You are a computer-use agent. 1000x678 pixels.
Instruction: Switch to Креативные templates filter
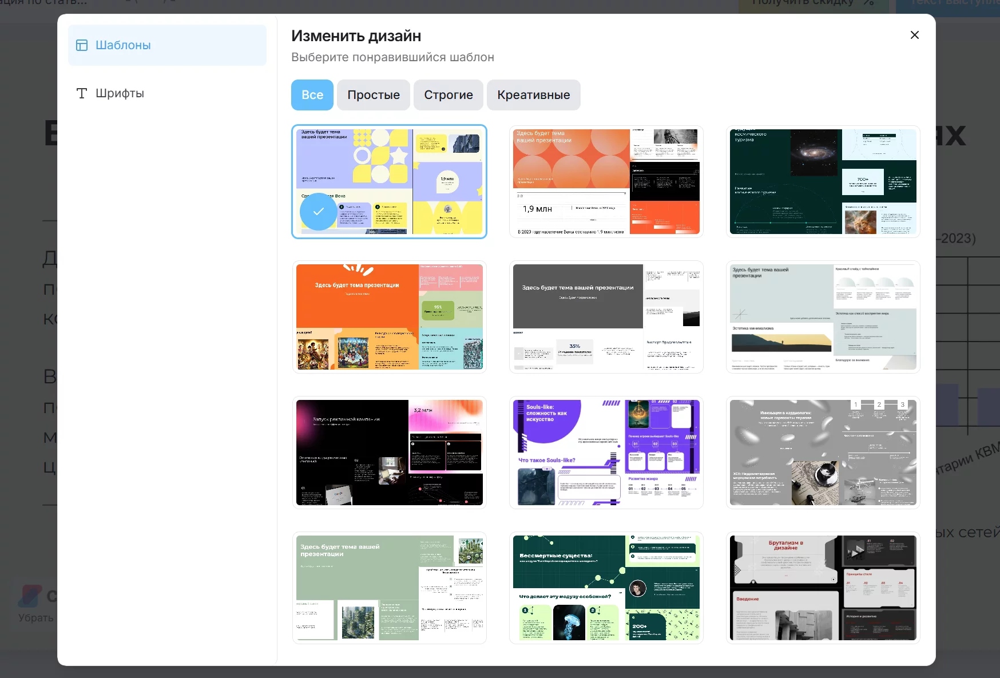pyautogui.click(x=533, y=95)
